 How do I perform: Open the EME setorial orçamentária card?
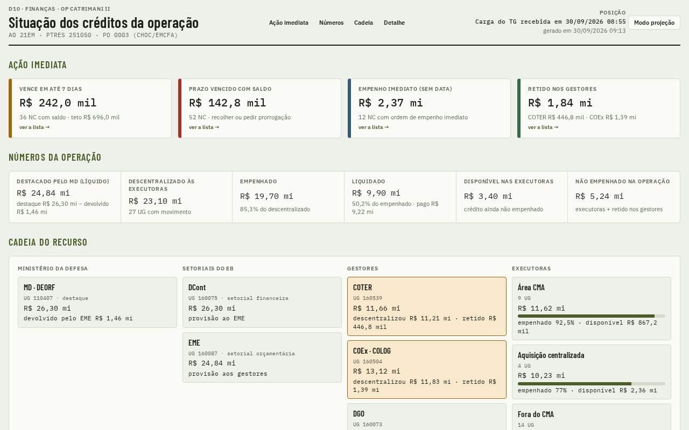tap(262, 357)
